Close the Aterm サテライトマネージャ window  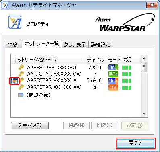152,5
